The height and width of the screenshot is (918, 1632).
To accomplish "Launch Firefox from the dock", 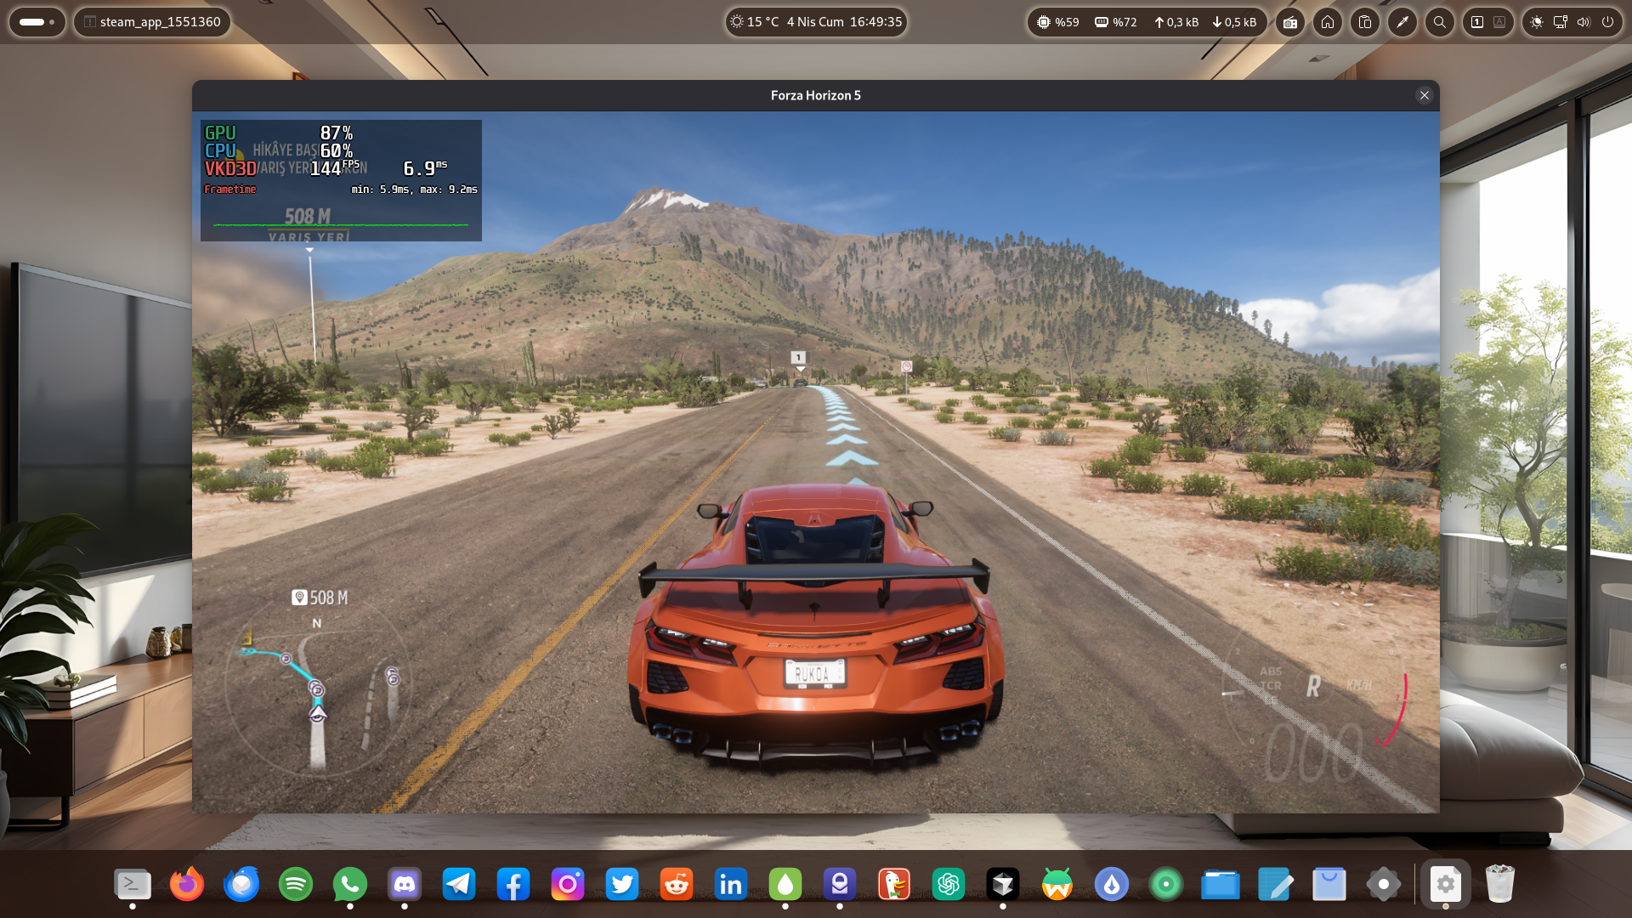I will click(187, 885).
